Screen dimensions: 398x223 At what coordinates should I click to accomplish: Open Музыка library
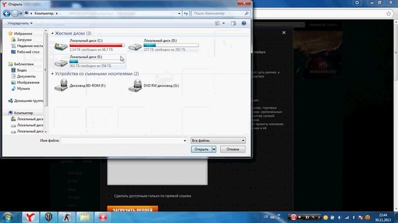coord(21,89)
